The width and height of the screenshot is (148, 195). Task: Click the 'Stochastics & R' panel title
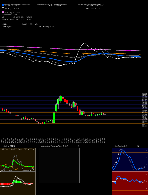pos(121,146)
